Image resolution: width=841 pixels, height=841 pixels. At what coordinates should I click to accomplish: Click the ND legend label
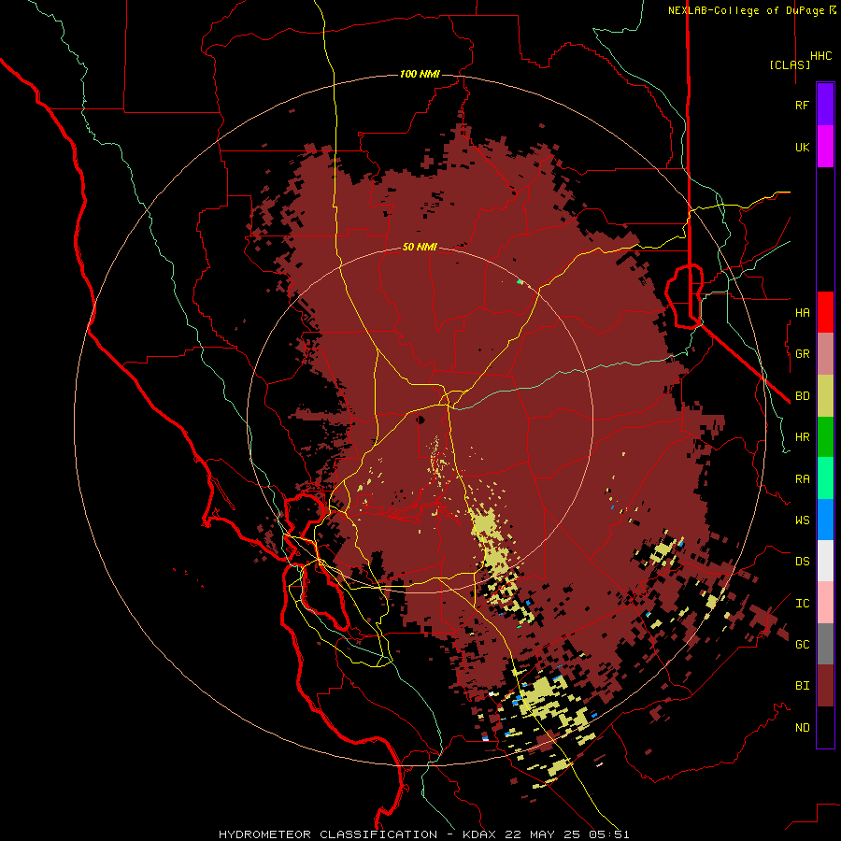(802, 727)
